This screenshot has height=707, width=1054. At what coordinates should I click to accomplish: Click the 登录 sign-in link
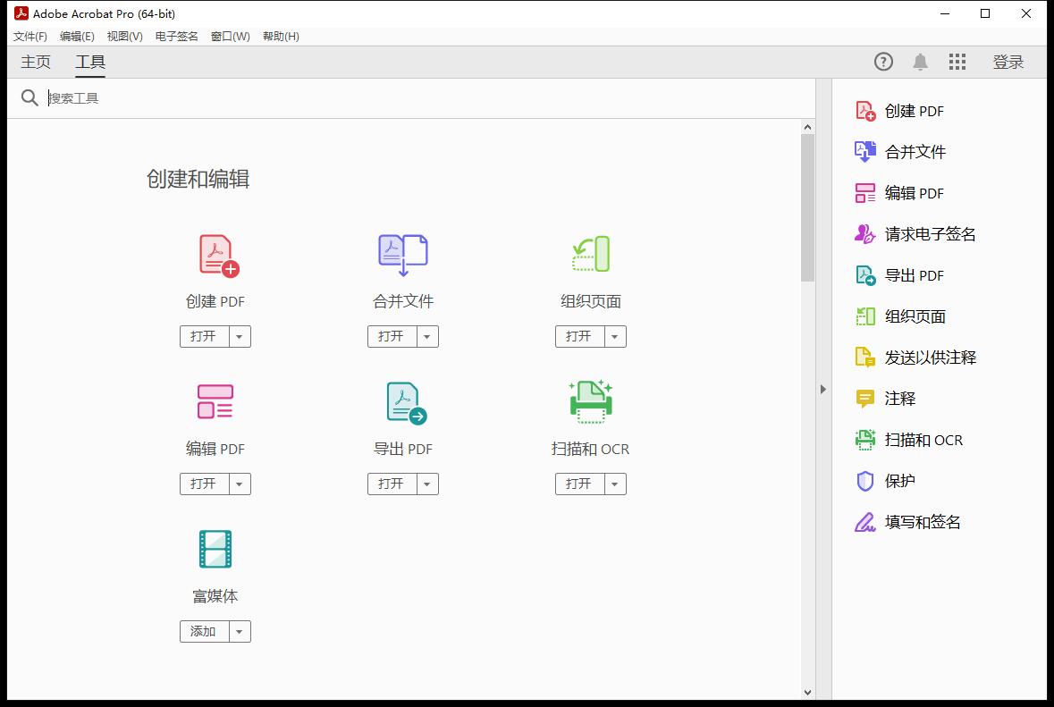click(x=1008, y=62)
